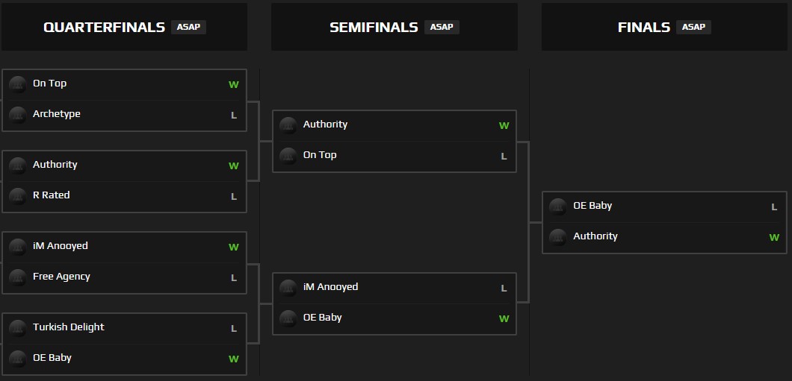Click Authority's W result in Finals
This screenshot has width=792, height=381.
coord(774,238)
